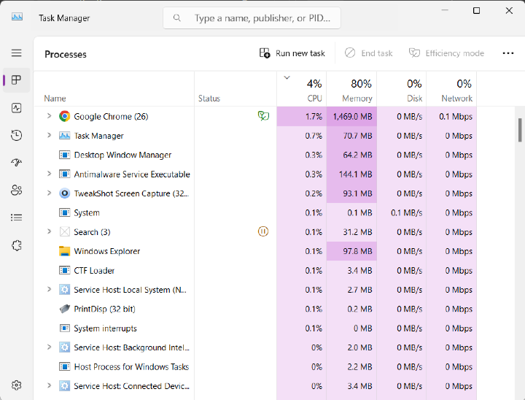Select the Windows Explorer process row

(x=108, y=251)
